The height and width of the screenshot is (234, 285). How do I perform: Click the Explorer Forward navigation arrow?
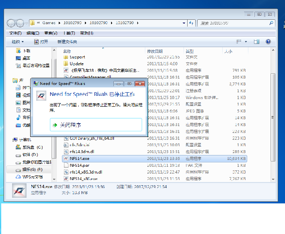(x=20, y=23)
